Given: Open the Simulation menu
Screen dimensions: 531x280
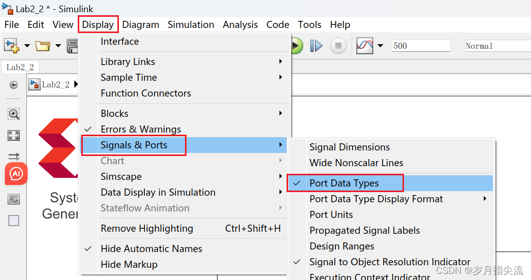Looking at the screenshot, I should (191, 25).
